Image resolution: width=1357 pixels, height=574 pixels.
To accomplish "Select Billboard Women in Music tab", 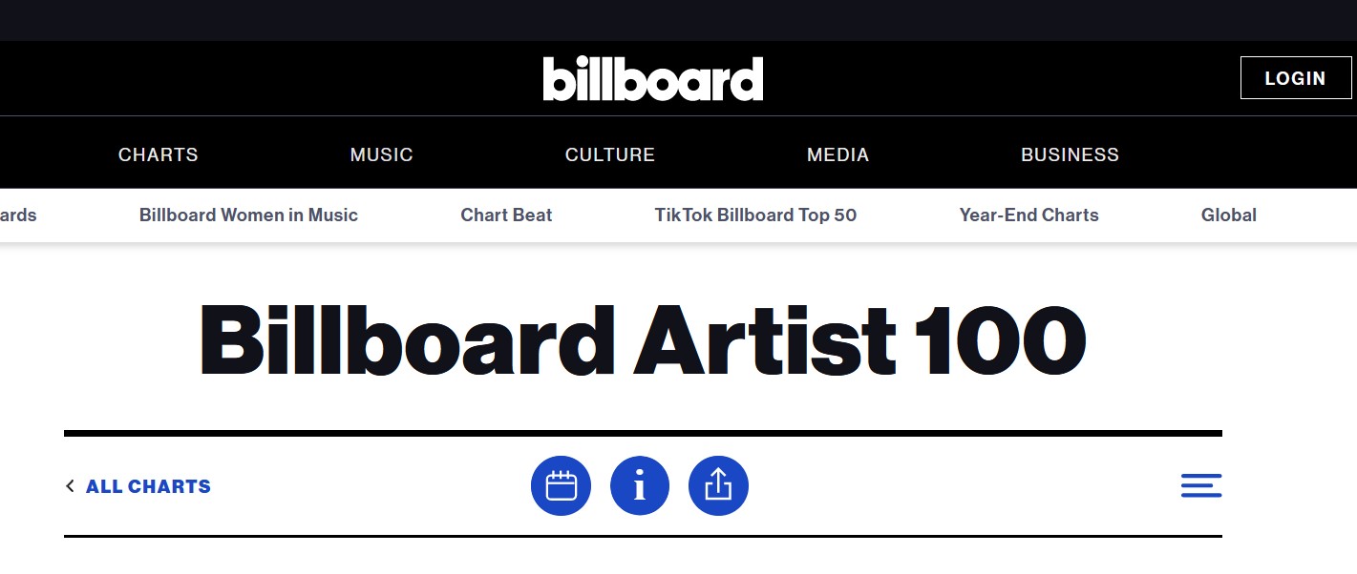I will tap(248, 215).
